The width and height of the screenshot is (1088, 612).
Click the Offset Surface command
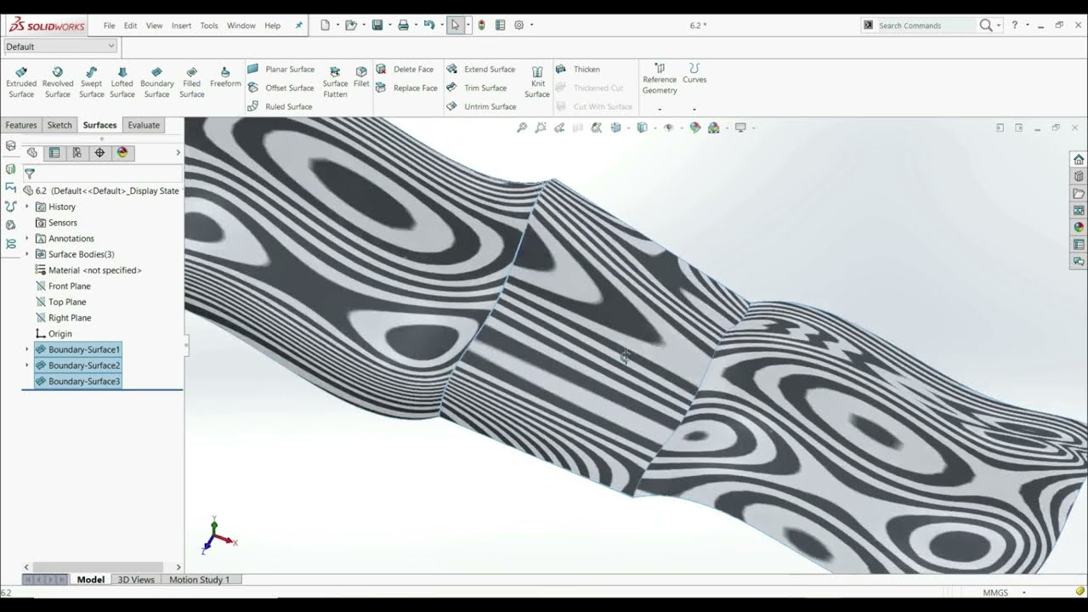(280, 88)
